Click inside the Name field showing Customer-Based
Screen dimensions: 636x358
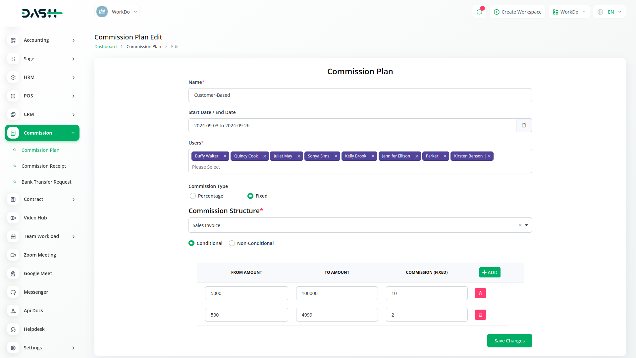click(x=360, y=95)
